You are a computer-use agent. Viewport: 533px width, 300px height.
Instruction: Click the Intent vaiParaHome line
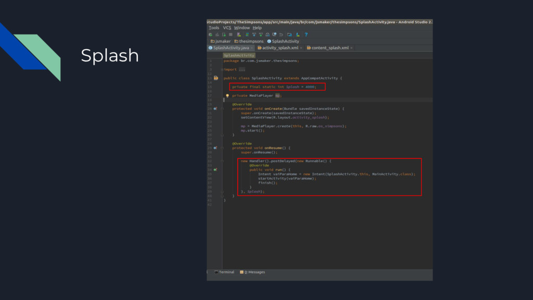[x=337, y=174]
